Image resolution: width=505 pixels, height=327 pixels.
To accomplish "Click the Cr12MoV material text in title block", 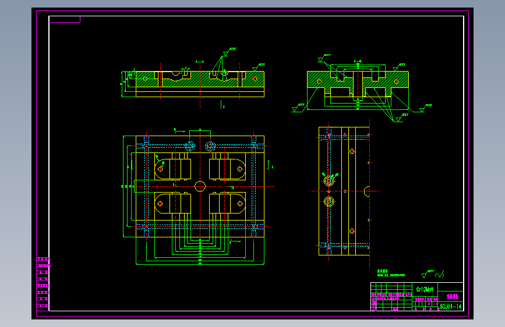I will point(425,289).
